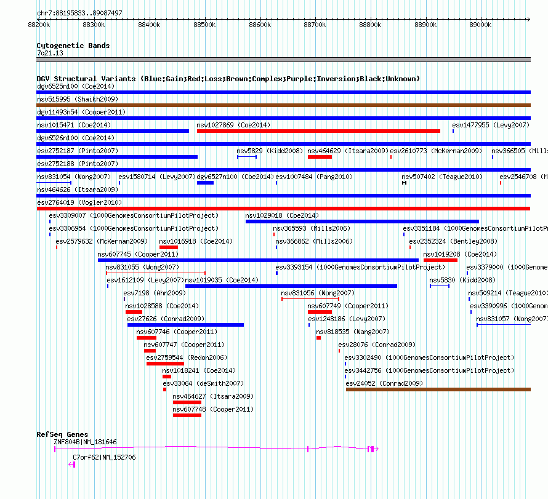Select esv2352324 (Bentley2008) variant label

pyautogui.click(x=453, y=241)
